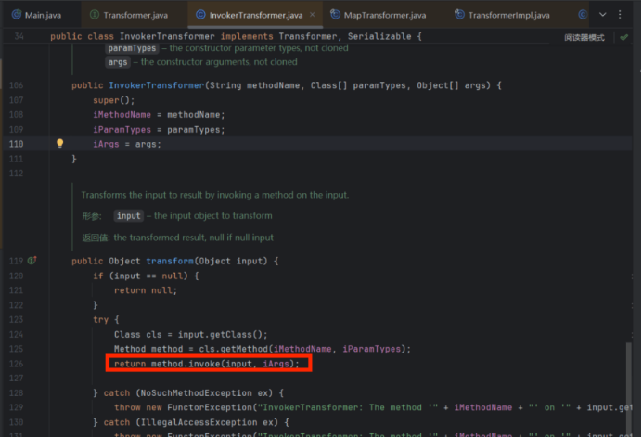Close the InvokerTransformer.java tab
This screenshot has width=642, height=437.
[314, 15]
